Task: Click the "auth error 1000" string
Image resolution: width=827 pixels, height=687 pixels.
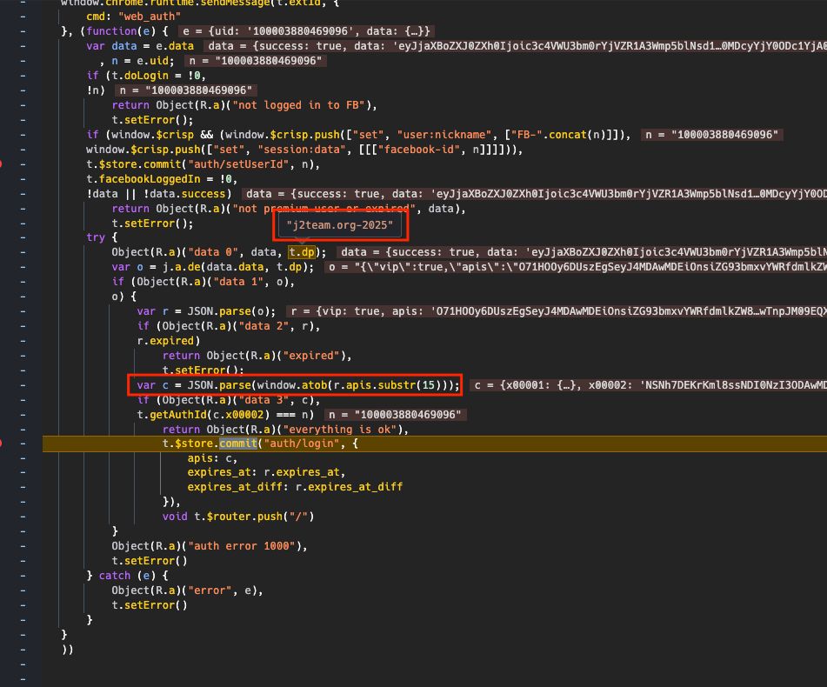Action: (243, 546)
